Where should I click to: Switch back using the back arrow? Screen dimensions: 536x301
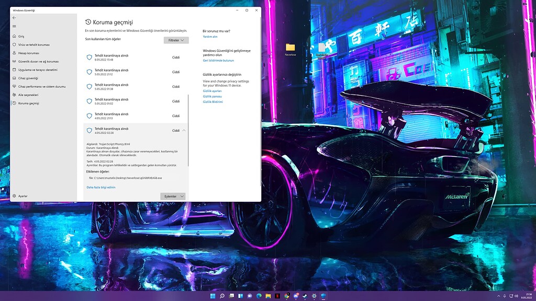coord(13,17)
